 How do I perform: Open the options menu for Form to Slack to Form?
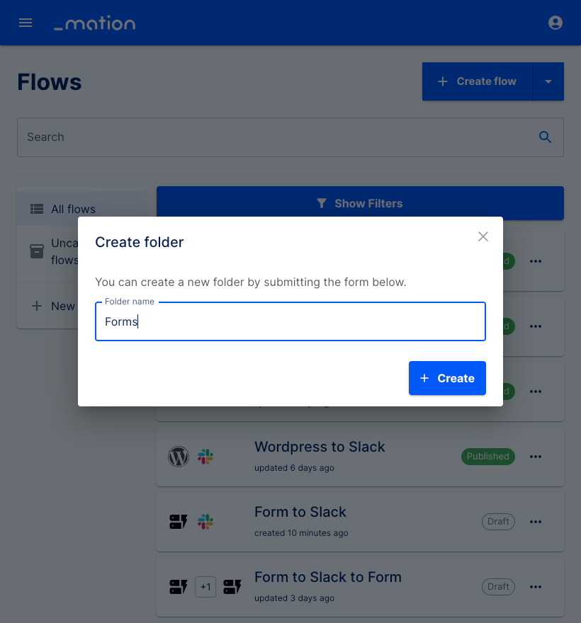coord(536,587)
